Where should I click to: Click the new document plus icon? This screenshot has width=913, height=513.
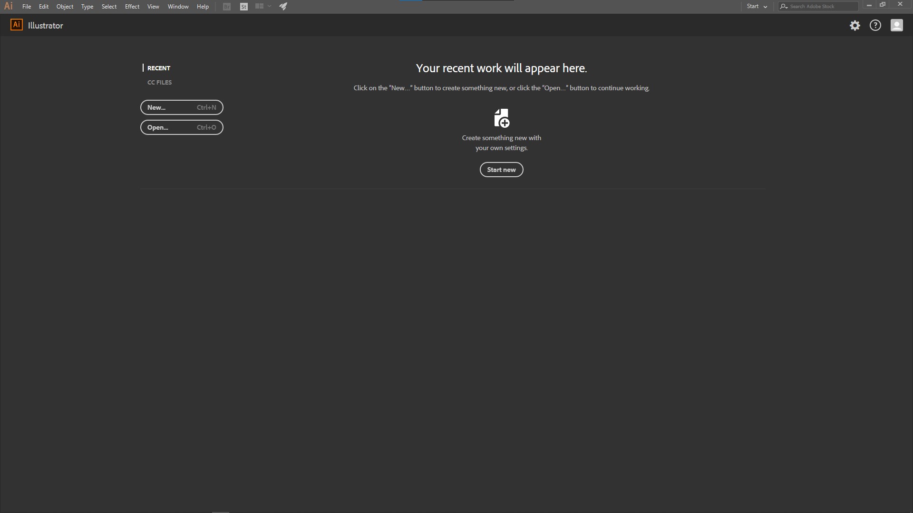[x=502, y=118]
